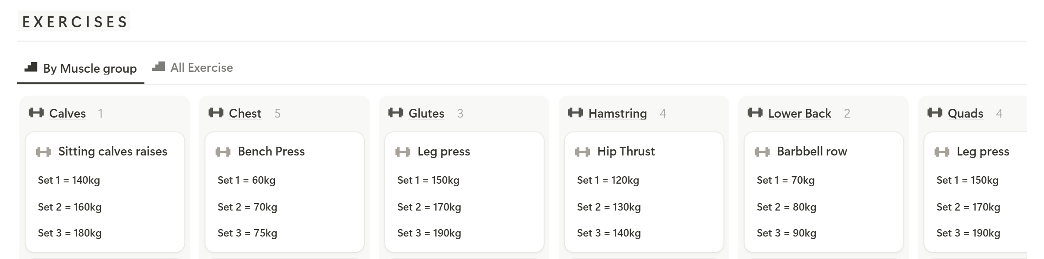The image size is (1044, 259).
Task: Switch to the All Exercise tab
Action: click(x=193, y=67)
